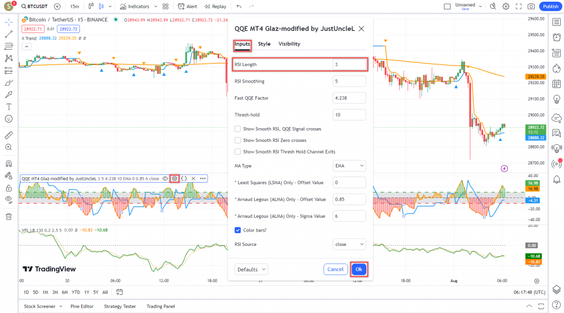This screenshot has height=313, width=564.
Task: Collapse the indicator legend chevron
Action: point(26,46)
